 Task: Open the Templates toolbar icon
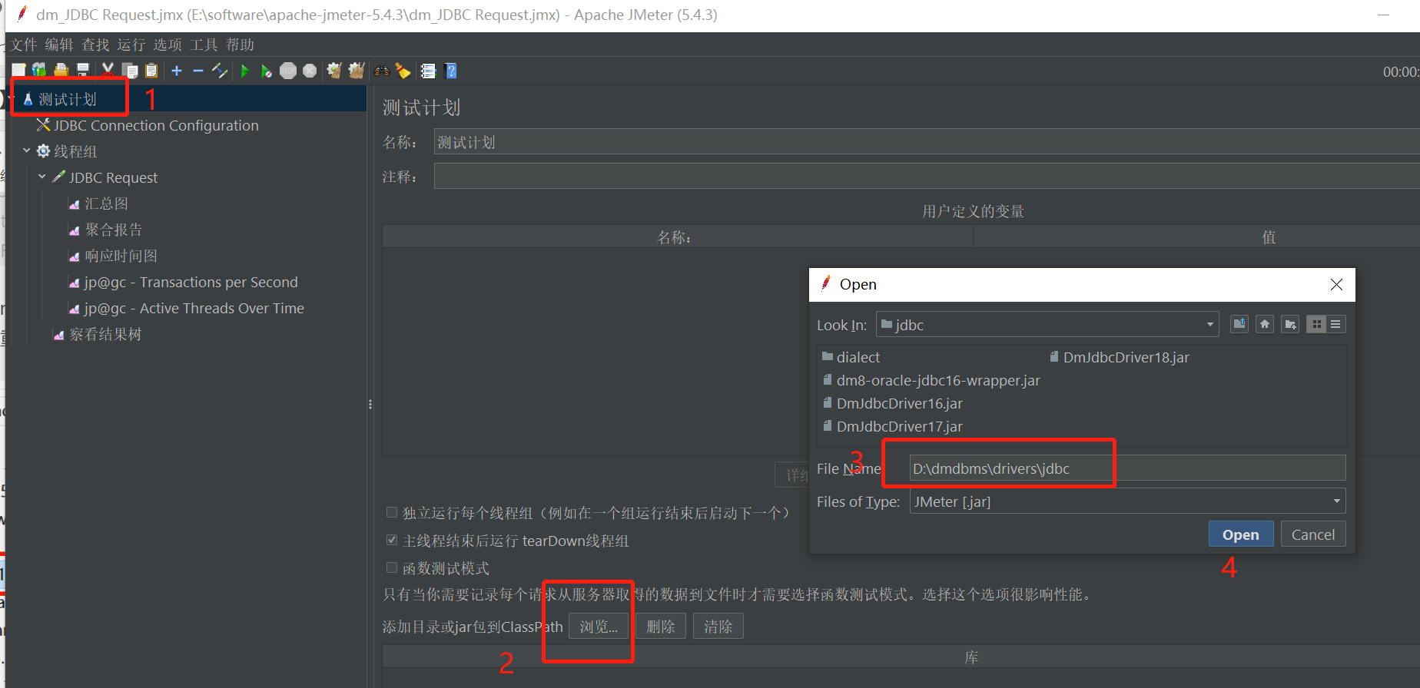[39, 71]
